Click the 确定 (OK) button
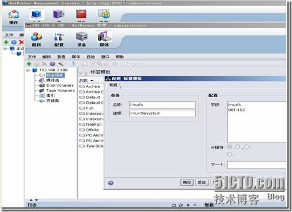292x212 pixels. coord(187,182)
